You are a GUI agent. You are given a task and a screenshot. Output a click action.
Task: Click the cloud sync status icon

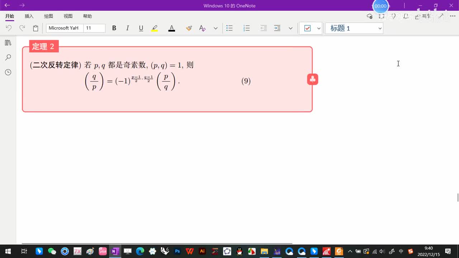pyautogui.click(x=369, y=16)
